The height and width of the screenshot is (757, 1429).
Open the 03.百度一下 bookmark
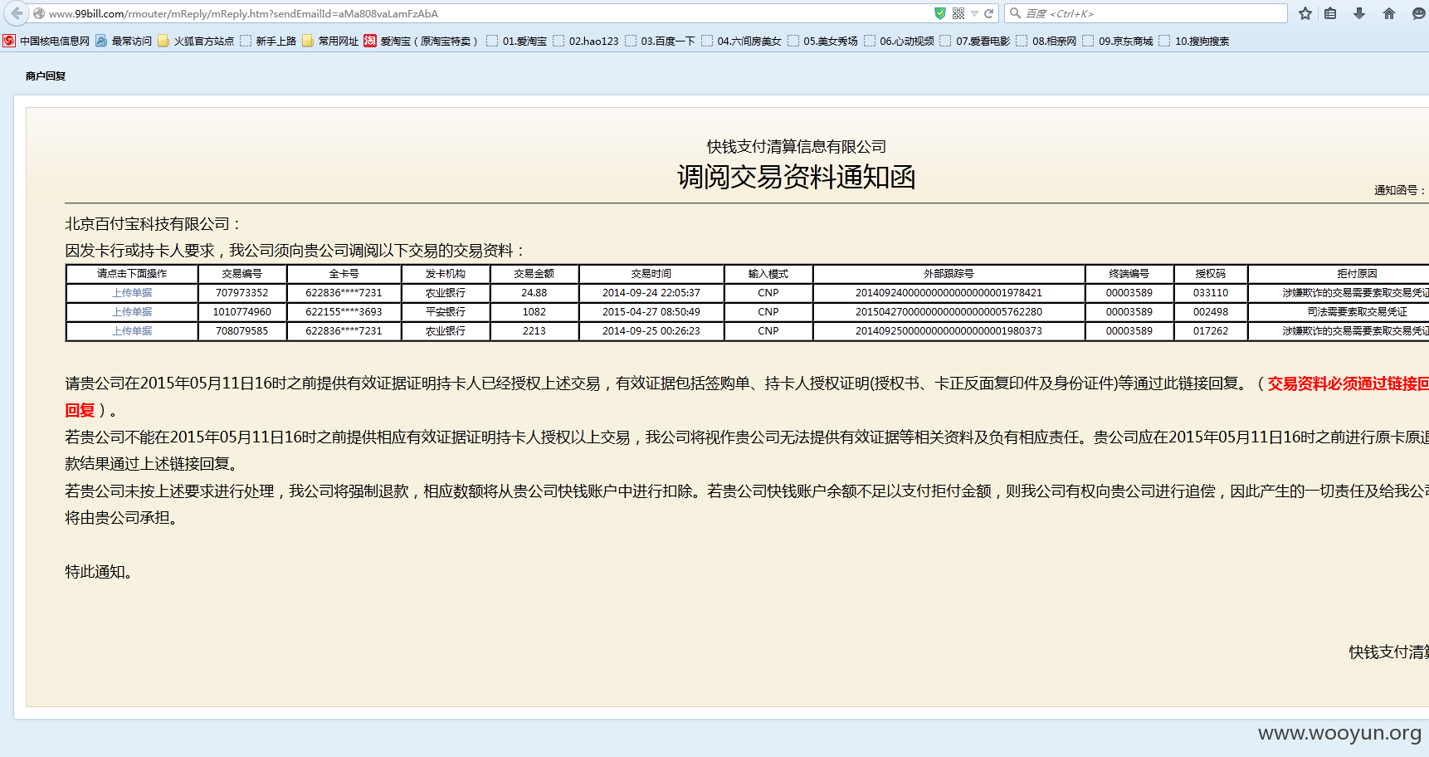tap(660, 41)
